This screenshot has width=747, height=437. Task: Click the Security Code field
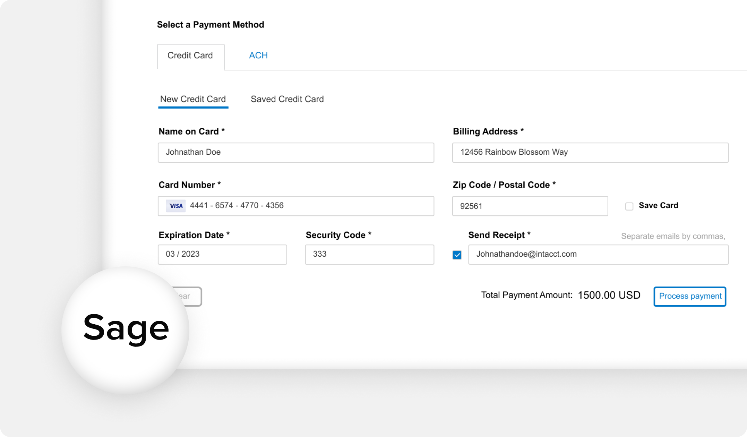(x=369, y=254)
